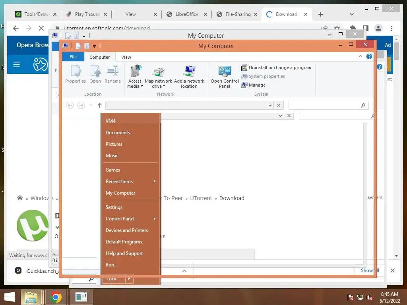Open the File tab in My Computer
Image resolution: width=407 pixels, height=305 pixels.
[73, 57]
